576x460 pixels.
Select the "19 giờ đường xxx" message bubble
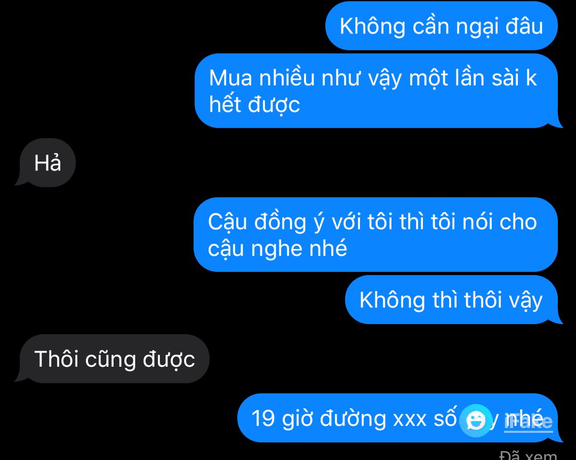click(398, 418)
